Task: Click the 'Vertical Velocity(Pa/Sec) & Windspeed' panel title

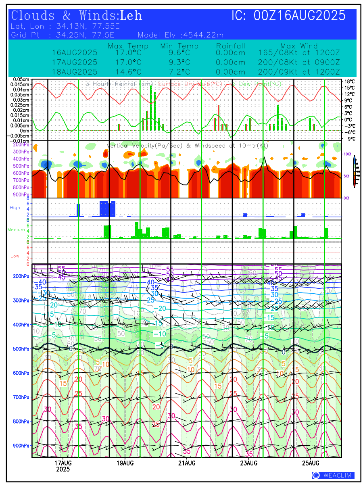Action: pos(187,146)
